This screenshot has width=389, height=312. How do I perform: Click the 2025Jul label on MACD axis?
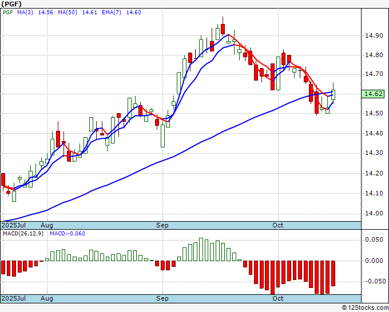pyautogui.click(x=14, y=298)
